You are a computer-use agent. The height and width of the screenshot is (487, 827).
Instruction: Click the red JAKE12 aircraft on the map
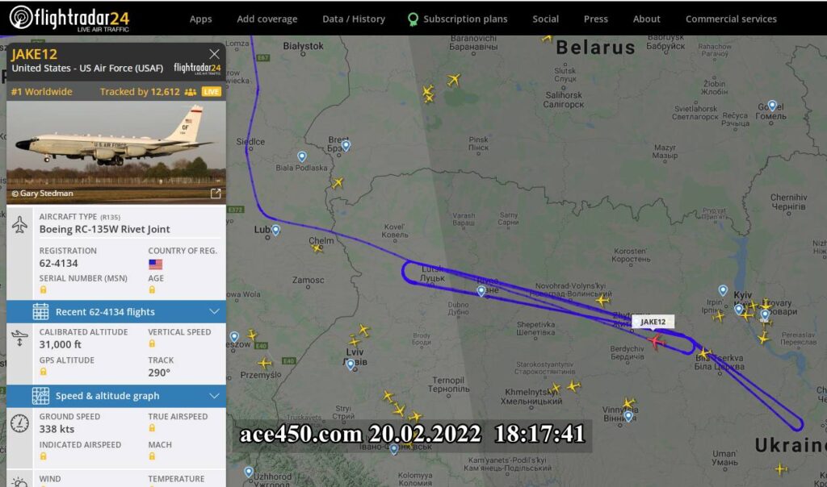pyautogui.click(x=655, y=342)
